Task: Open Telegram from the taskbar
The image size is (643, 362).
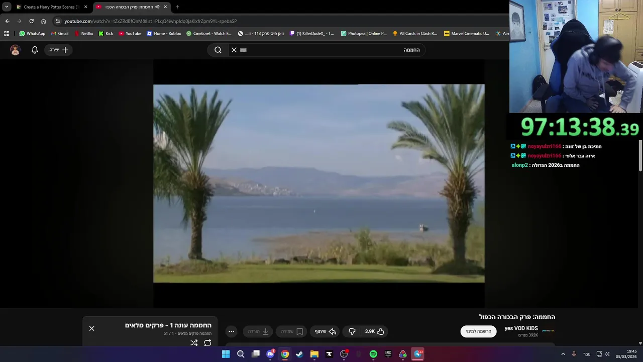Action: [x=417, y=354]
